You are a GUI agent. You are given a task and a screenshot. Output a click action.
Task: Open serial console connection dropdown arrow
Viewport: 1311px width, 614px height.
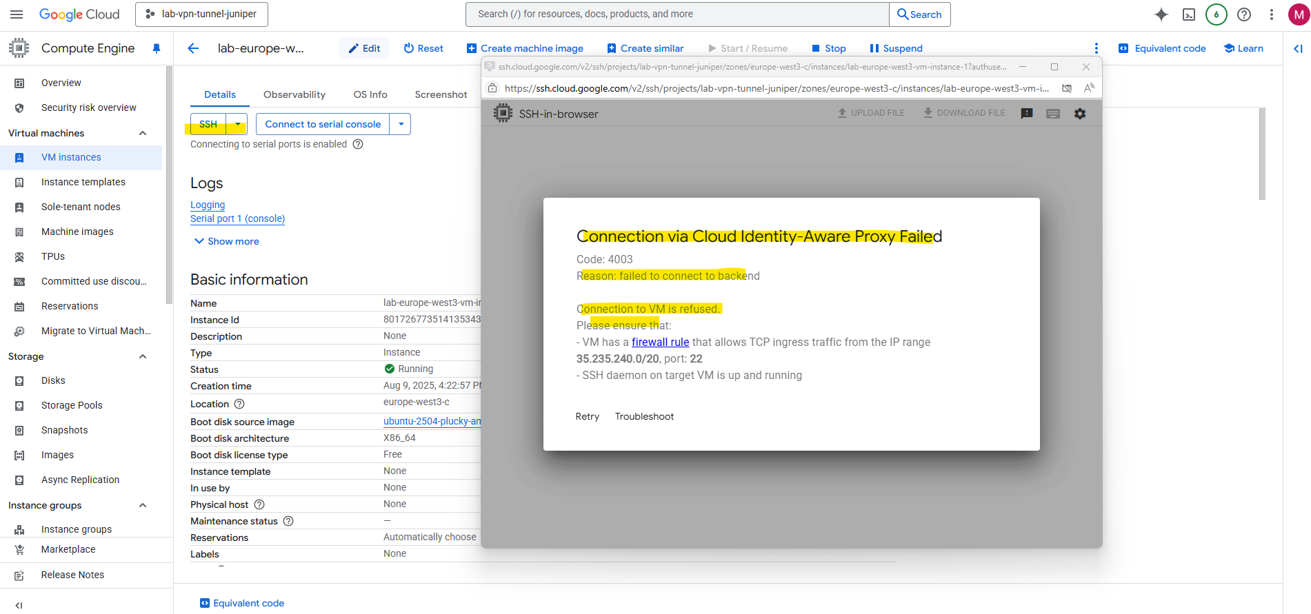pos(401,124)
